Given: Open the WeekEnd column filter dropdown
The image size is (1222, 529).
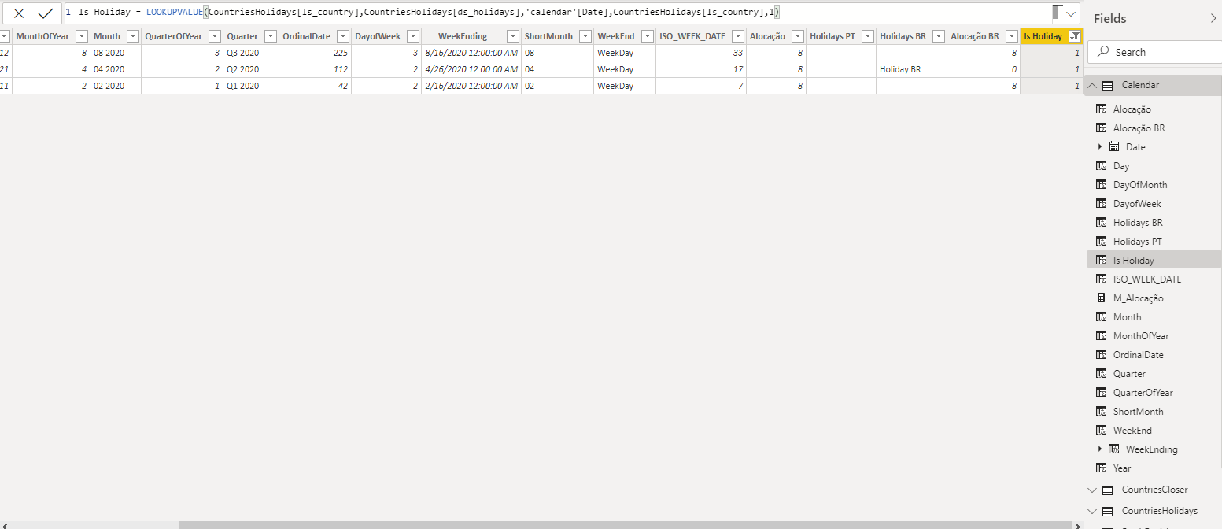Looking at the screenshot, I should pos(648,36).
